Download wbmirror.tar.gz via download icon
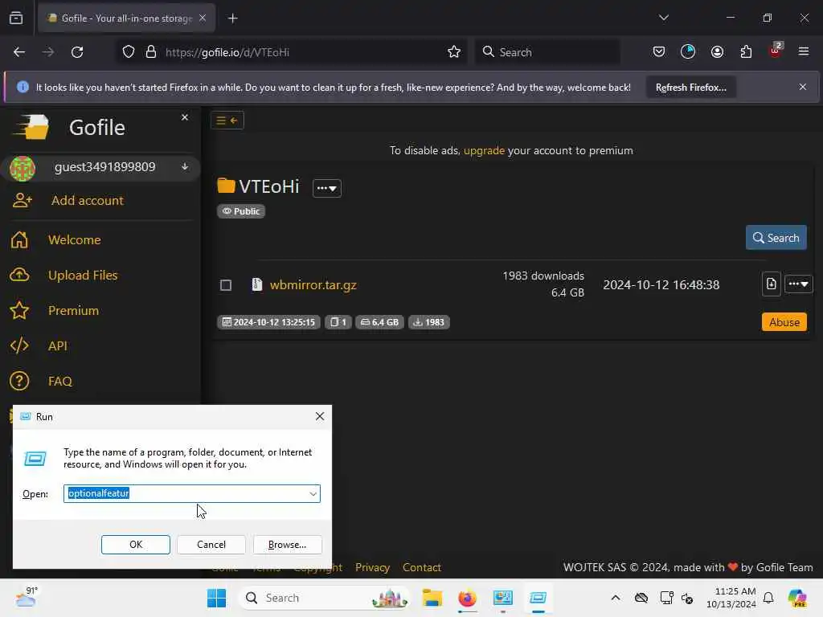The height and width of the screenshot is (617, 823). point(771,284)
